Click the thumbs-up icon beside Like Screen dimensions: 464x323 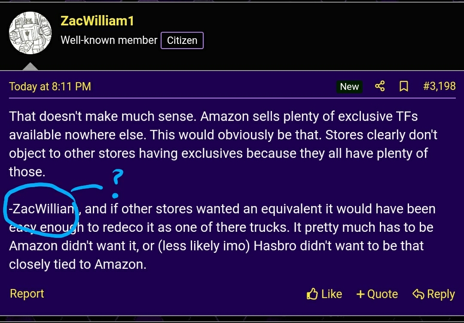coord(312,294)
